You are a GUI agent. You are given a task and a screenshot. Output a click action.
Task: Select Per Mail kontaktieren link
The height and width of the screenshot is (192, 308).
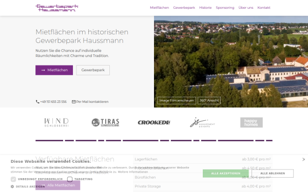pos(92,102)
